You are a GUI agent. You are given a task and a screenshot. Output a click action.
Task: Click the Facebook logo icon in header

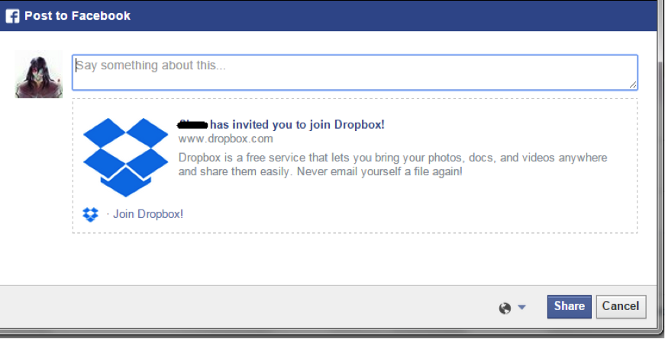tap(12, 16)
